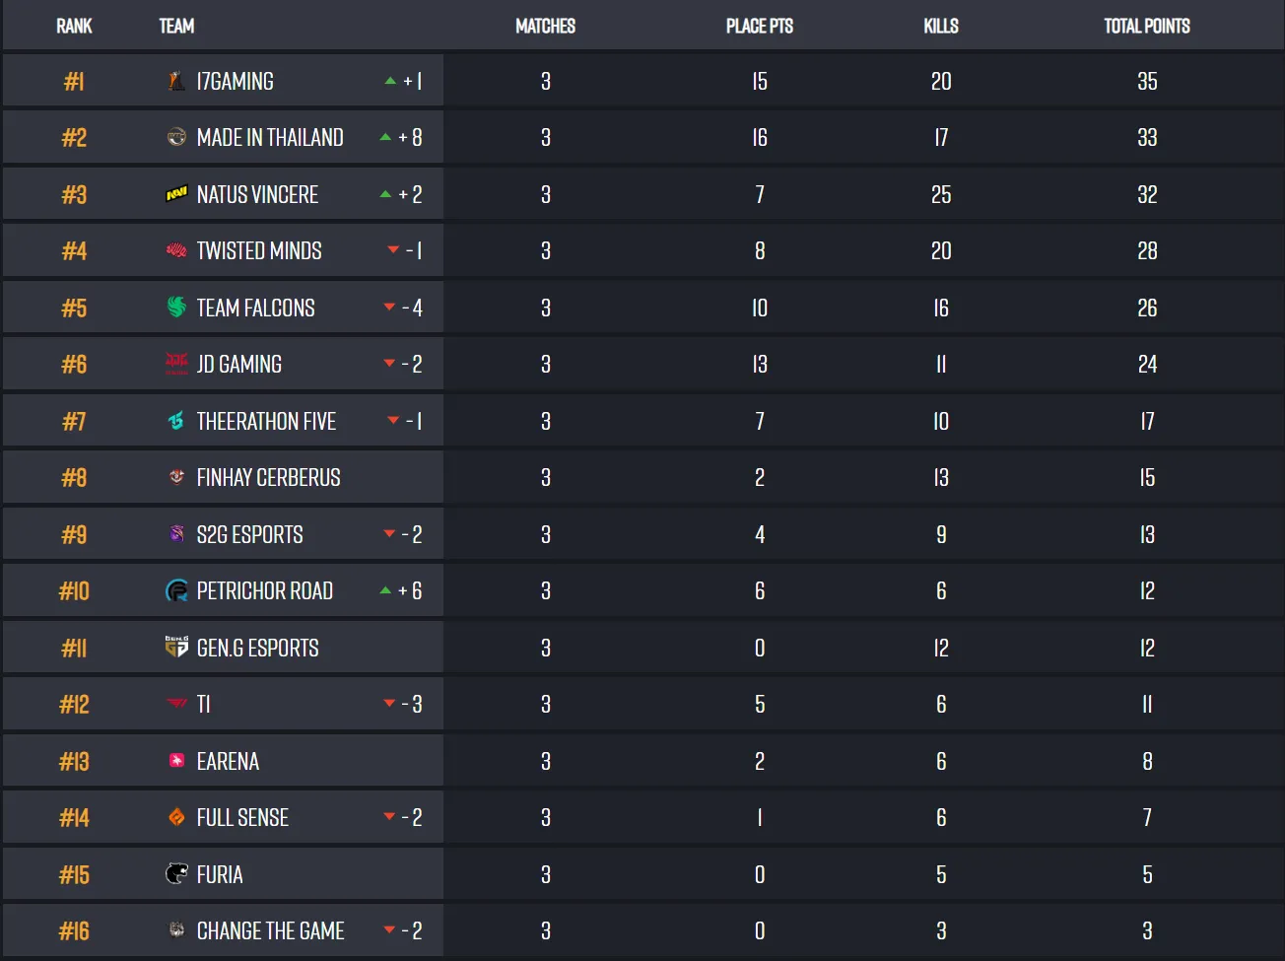Sort by the Place Pts column header
Image resolution: width=1285 pixels, height=961 pixels.
click(x=759, y=27)
